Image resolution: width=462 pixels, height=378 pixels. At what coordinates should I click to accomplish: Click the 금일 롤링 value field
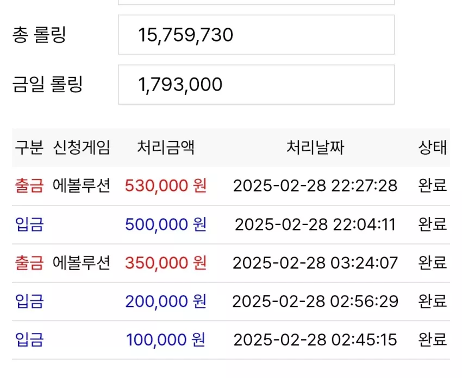[257, 85]
